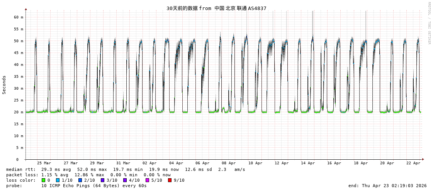Select the blue 2/10 loss color swatch

tap(80, 180)
